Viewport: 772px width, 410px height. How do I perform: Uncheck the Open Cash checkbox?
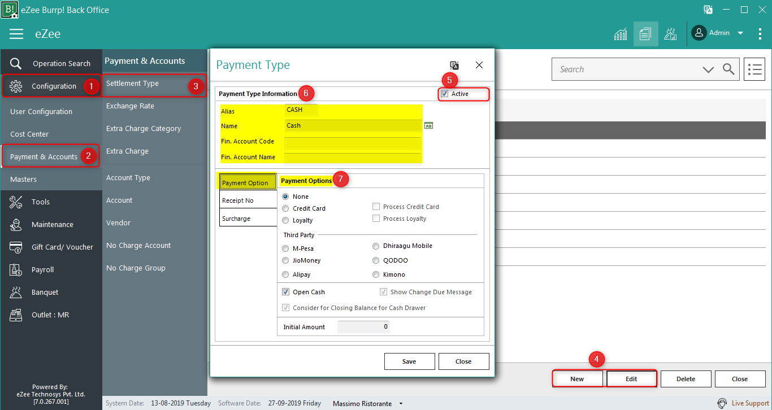tap(286, 292)
